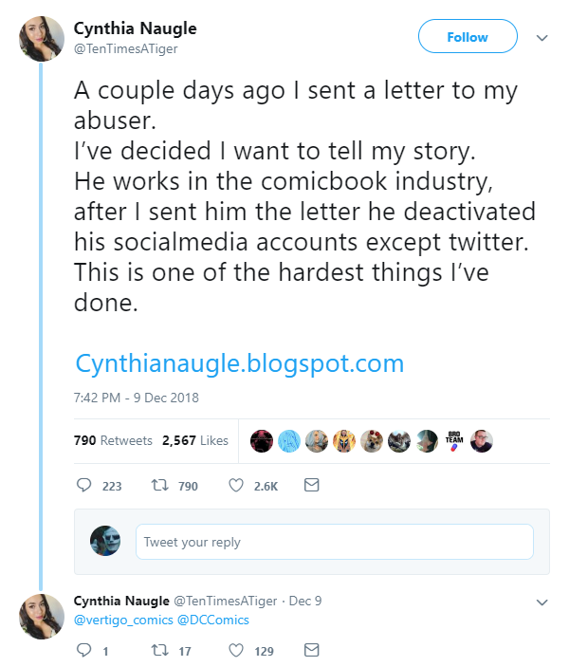Like the Dec 9 reply with 129 hearts
Screen dimensions: 569x667
(236, 650)
